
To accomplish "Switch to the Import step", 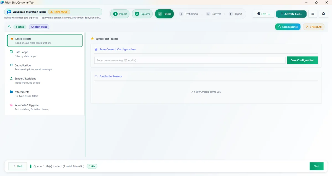I will click(x=120, y=14).
